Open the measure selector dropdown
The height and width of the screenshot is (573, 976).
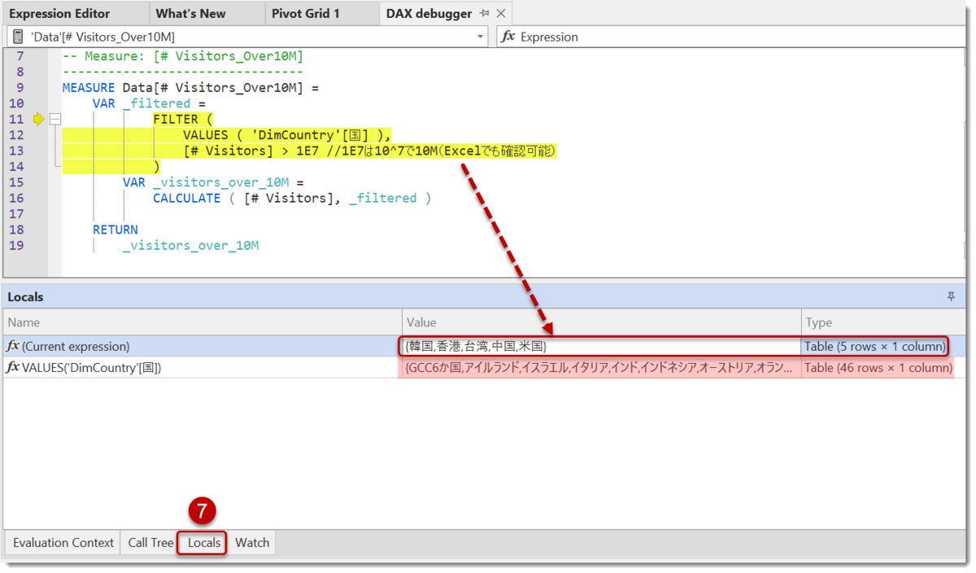(480, 37)
